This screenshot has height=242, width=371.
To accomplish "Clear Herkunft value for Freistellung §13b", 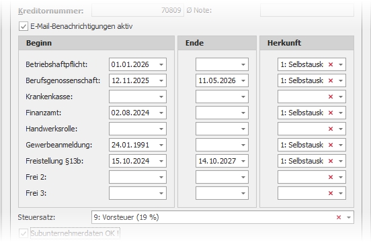I will point(331,161).
